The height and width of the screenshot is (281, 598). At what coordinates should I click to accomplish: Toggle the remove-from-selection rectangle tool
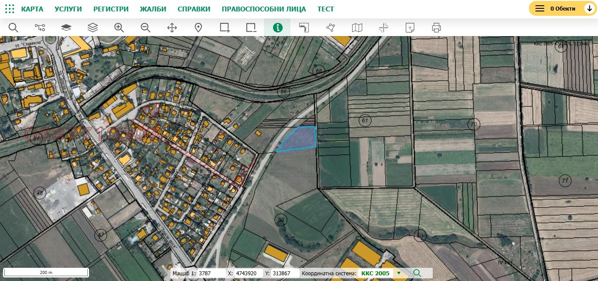point(251,28)
